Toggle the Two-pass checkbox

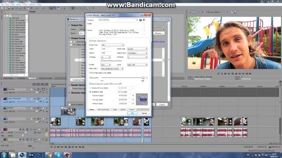click(x=119, y=92)
